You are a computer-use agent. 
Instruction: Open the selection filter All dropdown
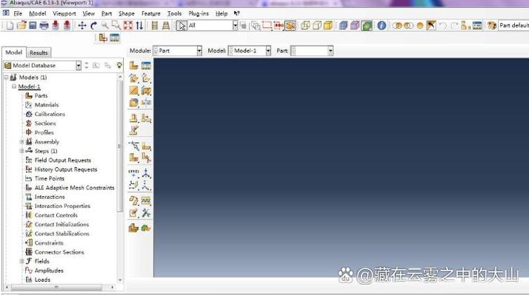pyautogui.click(x=235, y=25)
